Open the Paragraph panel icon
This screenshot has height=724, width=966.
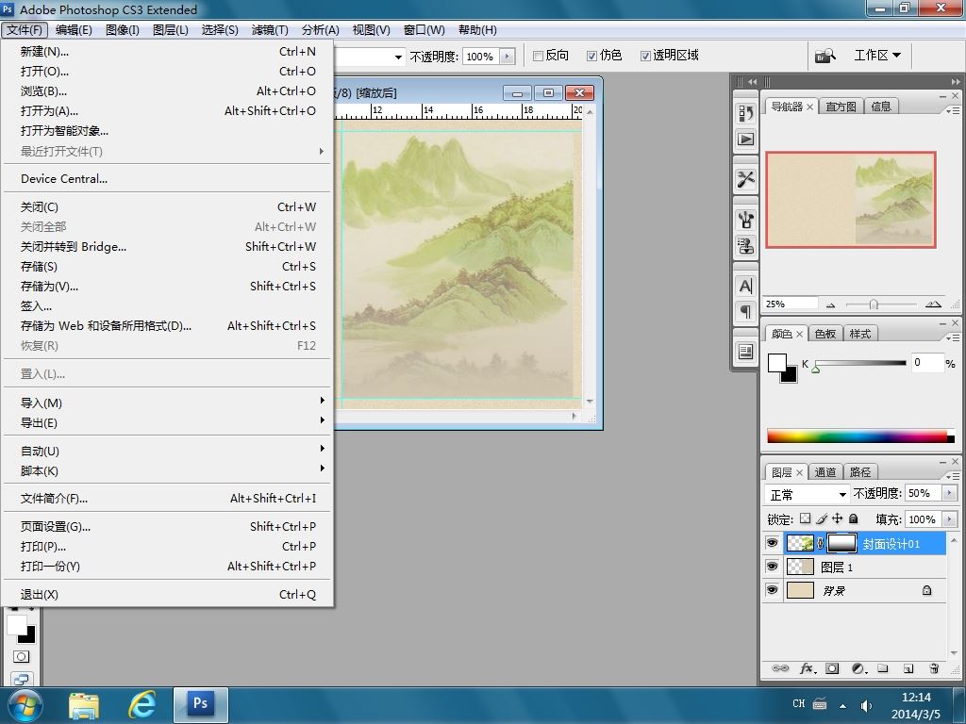(x=745, y=311)
